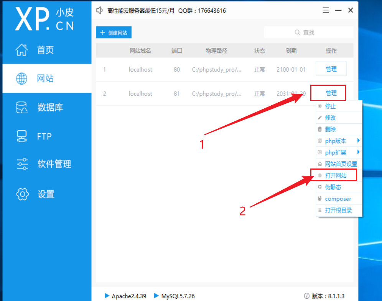The width and height of the screenshot is (382, 301).
Task: Expand the php扩展 submenu arrow
Action: click(x=358, y=152)
